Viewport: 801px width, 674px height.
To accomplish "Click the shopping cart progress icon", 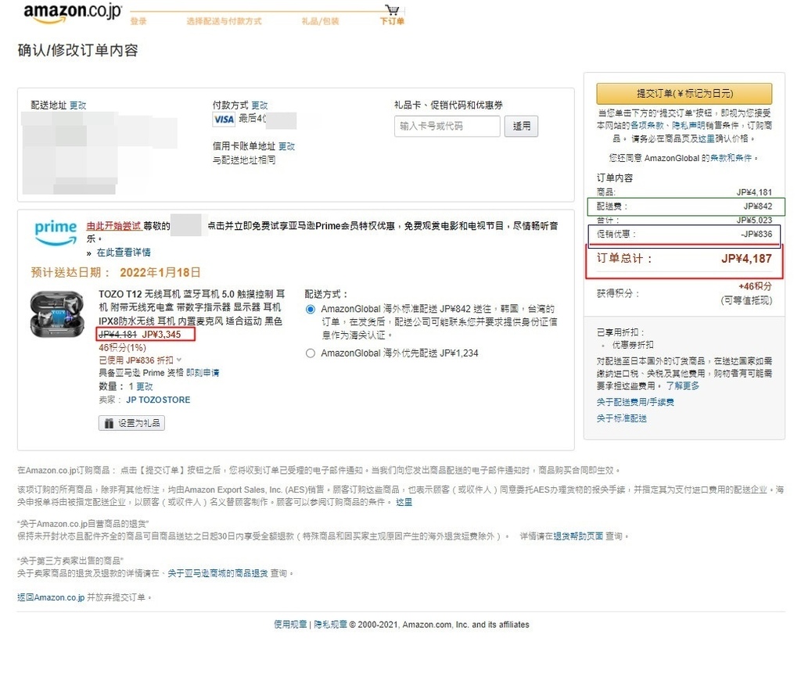I will [x=393, y=9].
